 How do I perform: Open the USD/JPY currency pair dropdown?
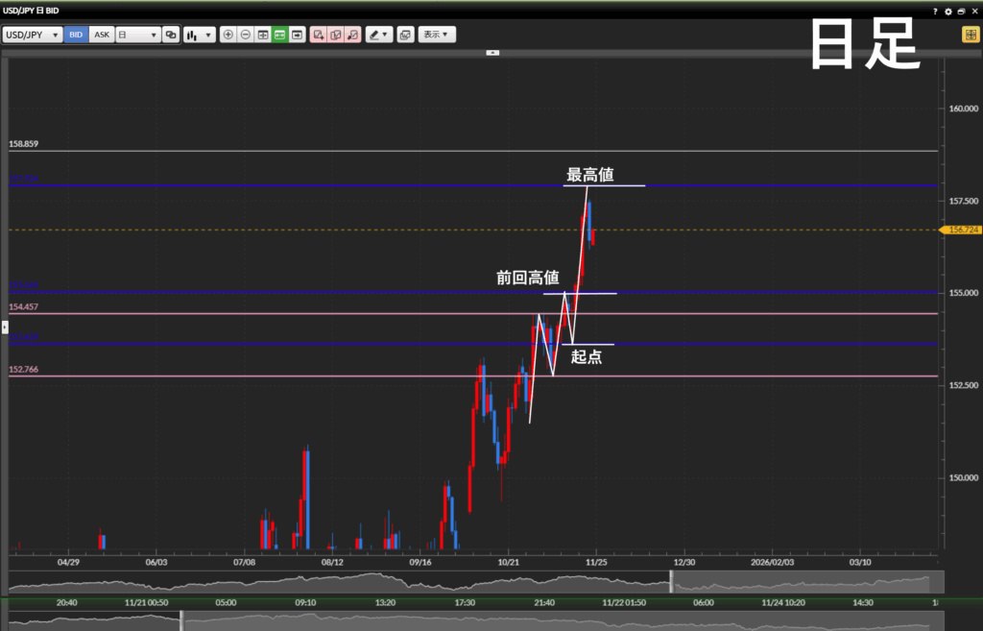point(33,35)
